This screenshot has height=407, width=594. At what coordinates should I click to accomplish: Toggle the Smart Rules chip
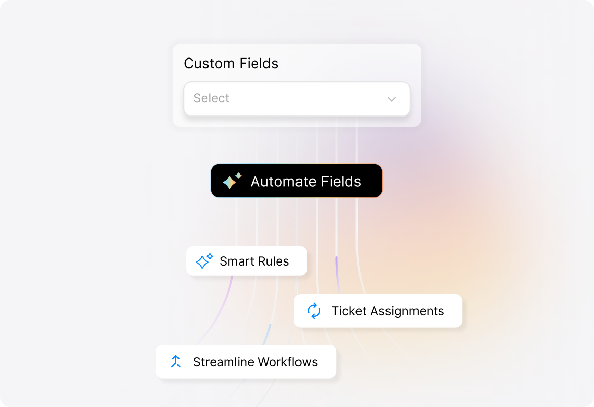point(247,261)
